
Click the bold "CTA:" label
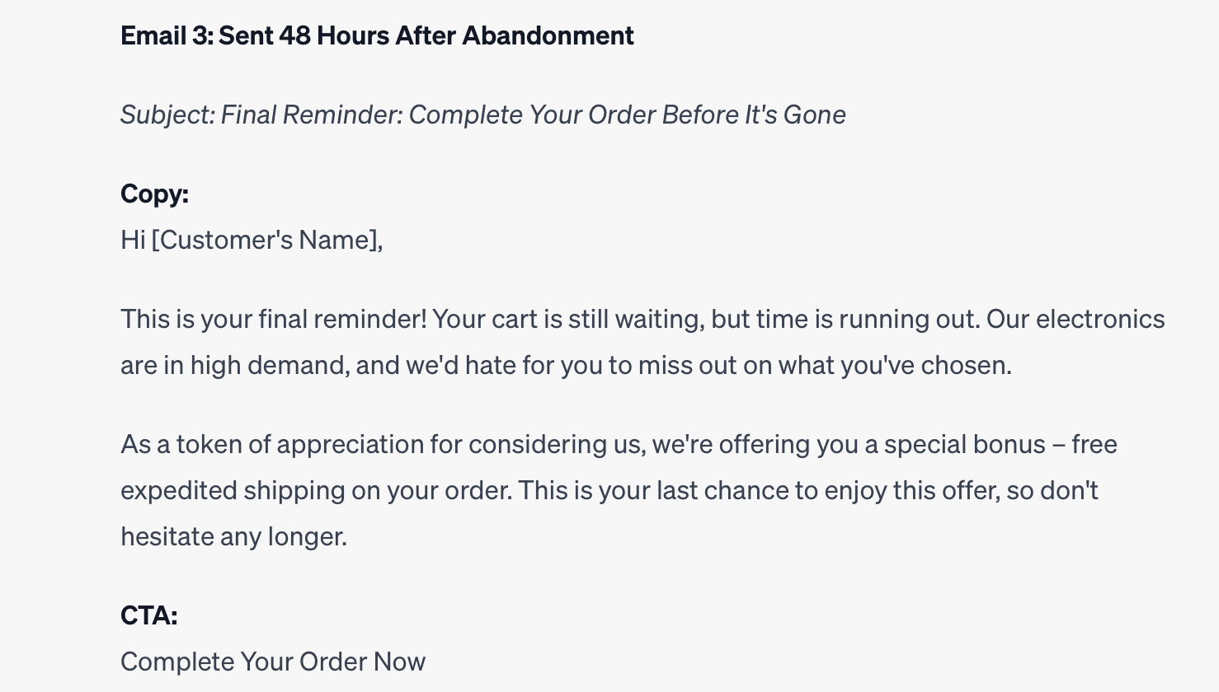(x=148, y=615)
